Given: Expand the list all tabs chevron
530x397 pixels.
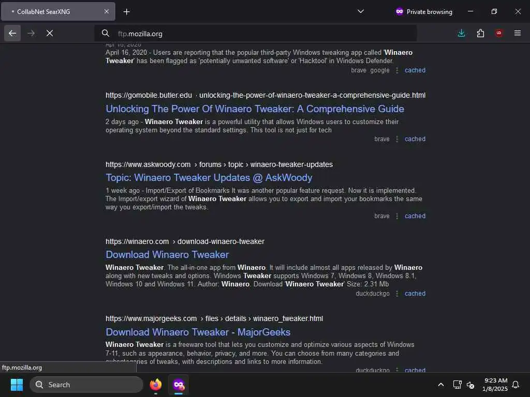Looking at the screenshot, I should pyautogui.click(x=361, y=11).
